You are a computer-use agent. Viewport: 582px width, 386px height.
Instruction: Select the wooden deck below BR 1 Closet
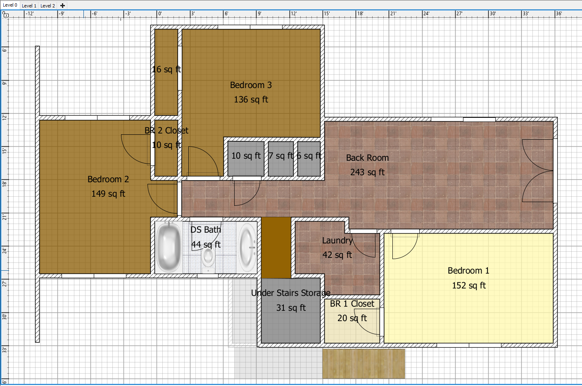point(363,364)
